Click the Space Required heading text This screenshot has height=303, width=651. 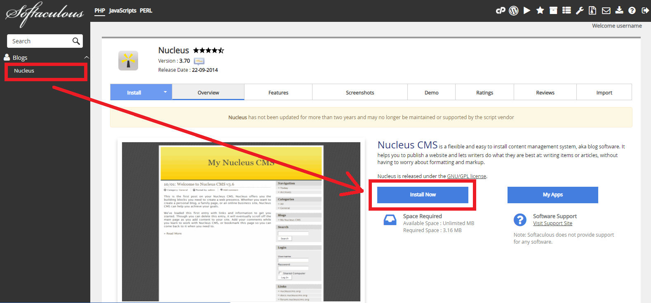point(423,216)
